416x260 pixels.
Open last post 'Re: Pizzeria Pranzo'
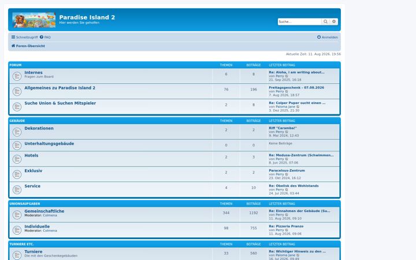(x=286, y=226)
